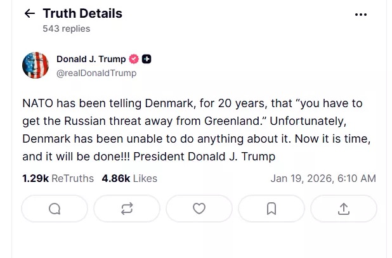Share the post via the upload arrow icon
Image resolution: width=392 pixels, height=258 pixels.
pos(344,209)
